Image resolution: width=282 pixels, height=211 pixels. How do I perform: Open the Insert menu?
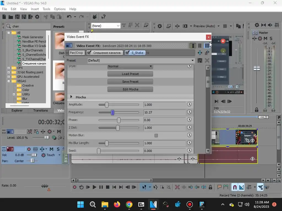click(x=35, y=9)
